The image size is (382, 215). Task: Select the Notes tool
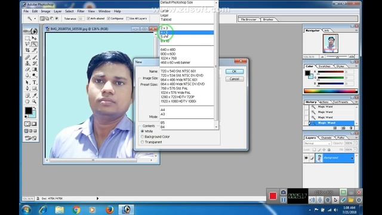coord(27,96)
